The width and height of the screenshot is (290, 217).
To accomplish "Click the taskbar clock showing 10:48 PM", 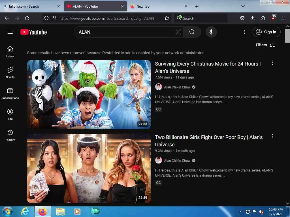I will [276, 211].
